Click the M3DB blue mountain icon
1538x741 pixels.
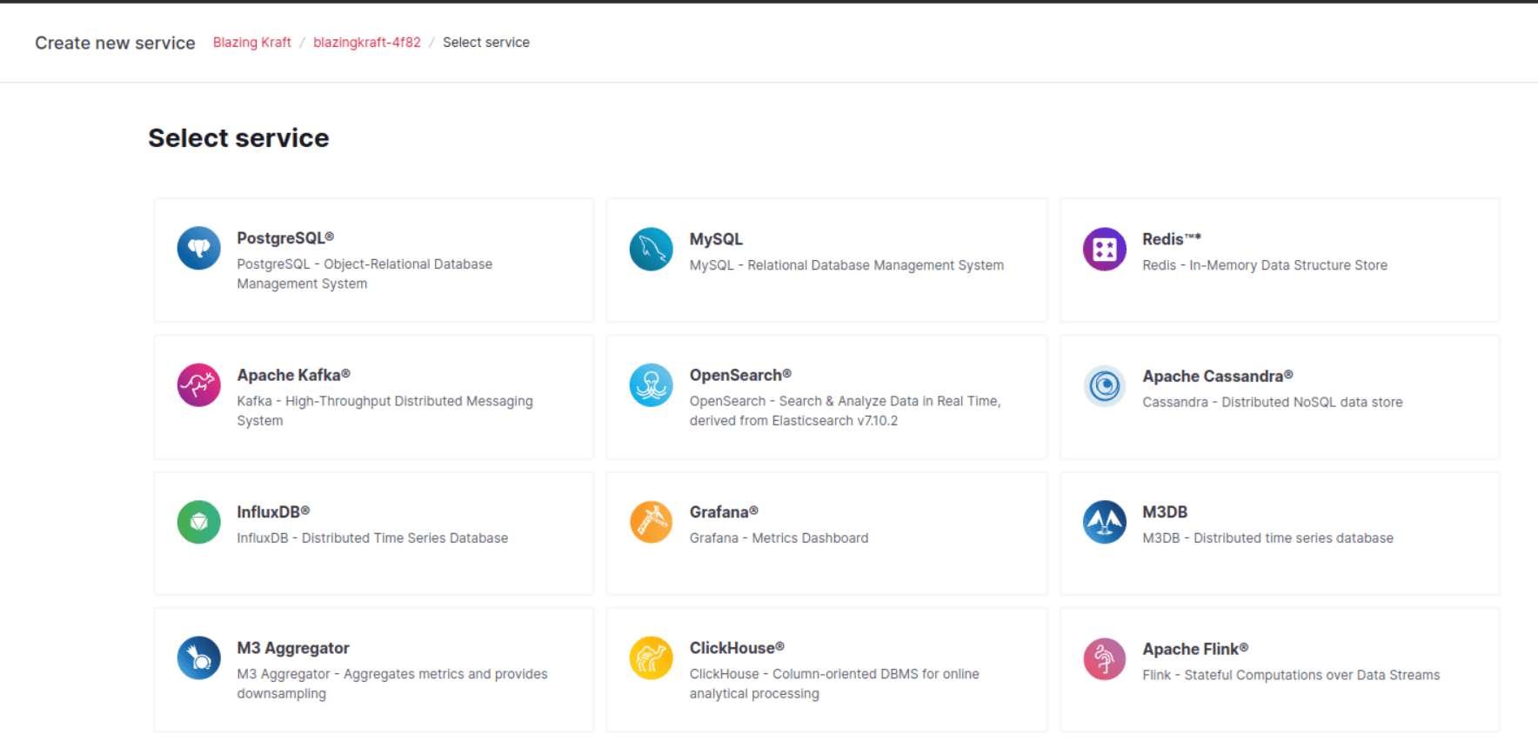1105,522
